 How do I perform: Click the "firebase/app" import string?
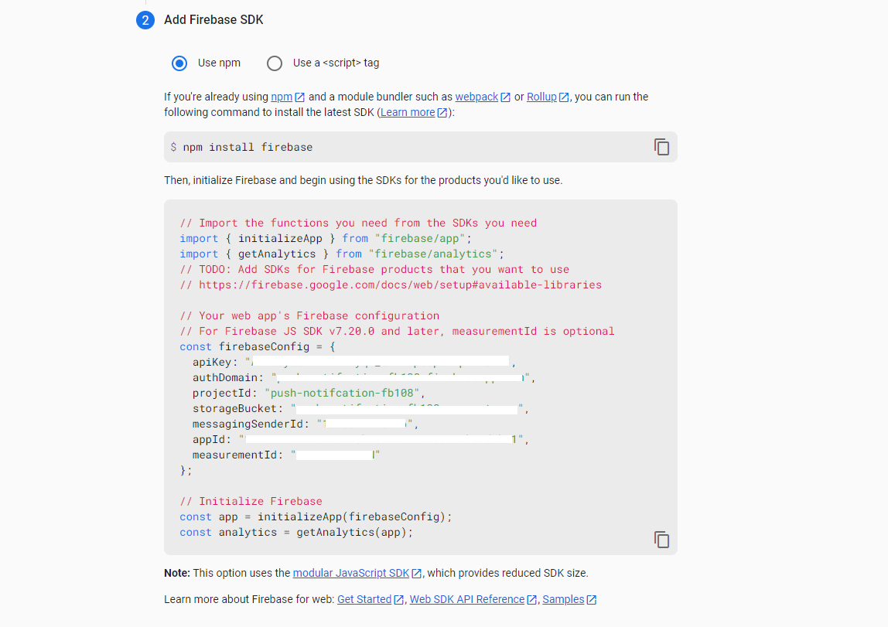[x=420, y=238]
